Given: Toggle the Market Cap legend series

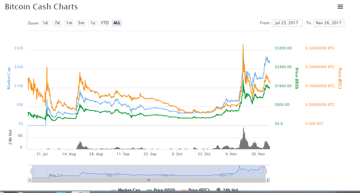Looking at the screenshot, I should [x=126, y=190].
